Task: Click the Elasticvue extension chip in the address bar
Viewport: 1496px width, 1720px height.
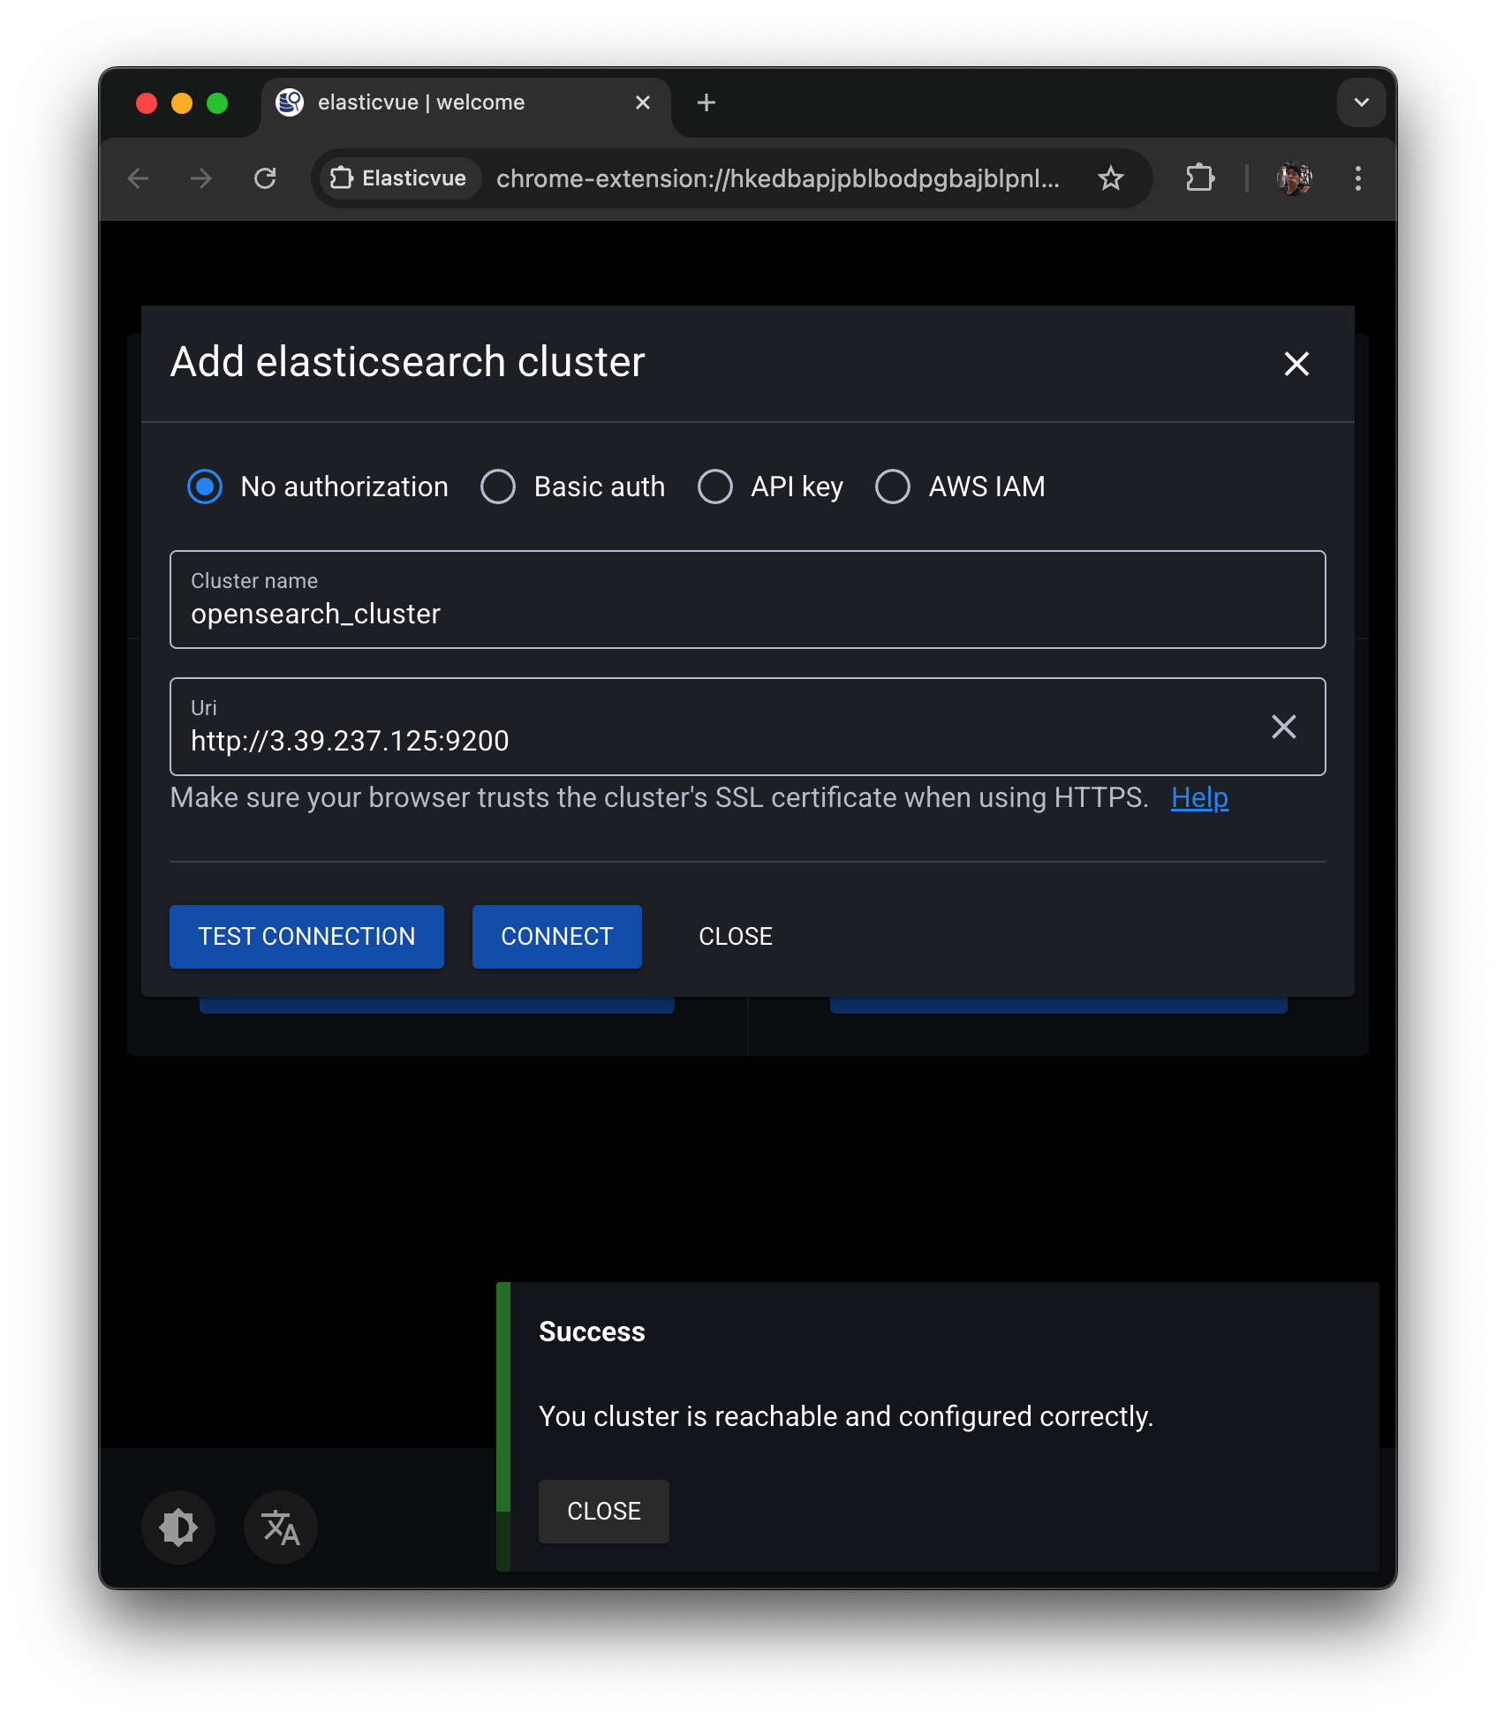Action: (399, 178)
